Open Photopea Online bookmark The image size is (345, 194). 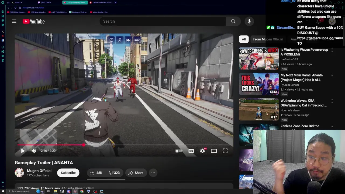coord(78,12)
